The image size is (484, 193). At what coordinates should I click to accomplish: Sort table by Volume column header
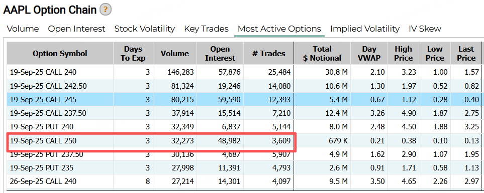pos(175,54)
